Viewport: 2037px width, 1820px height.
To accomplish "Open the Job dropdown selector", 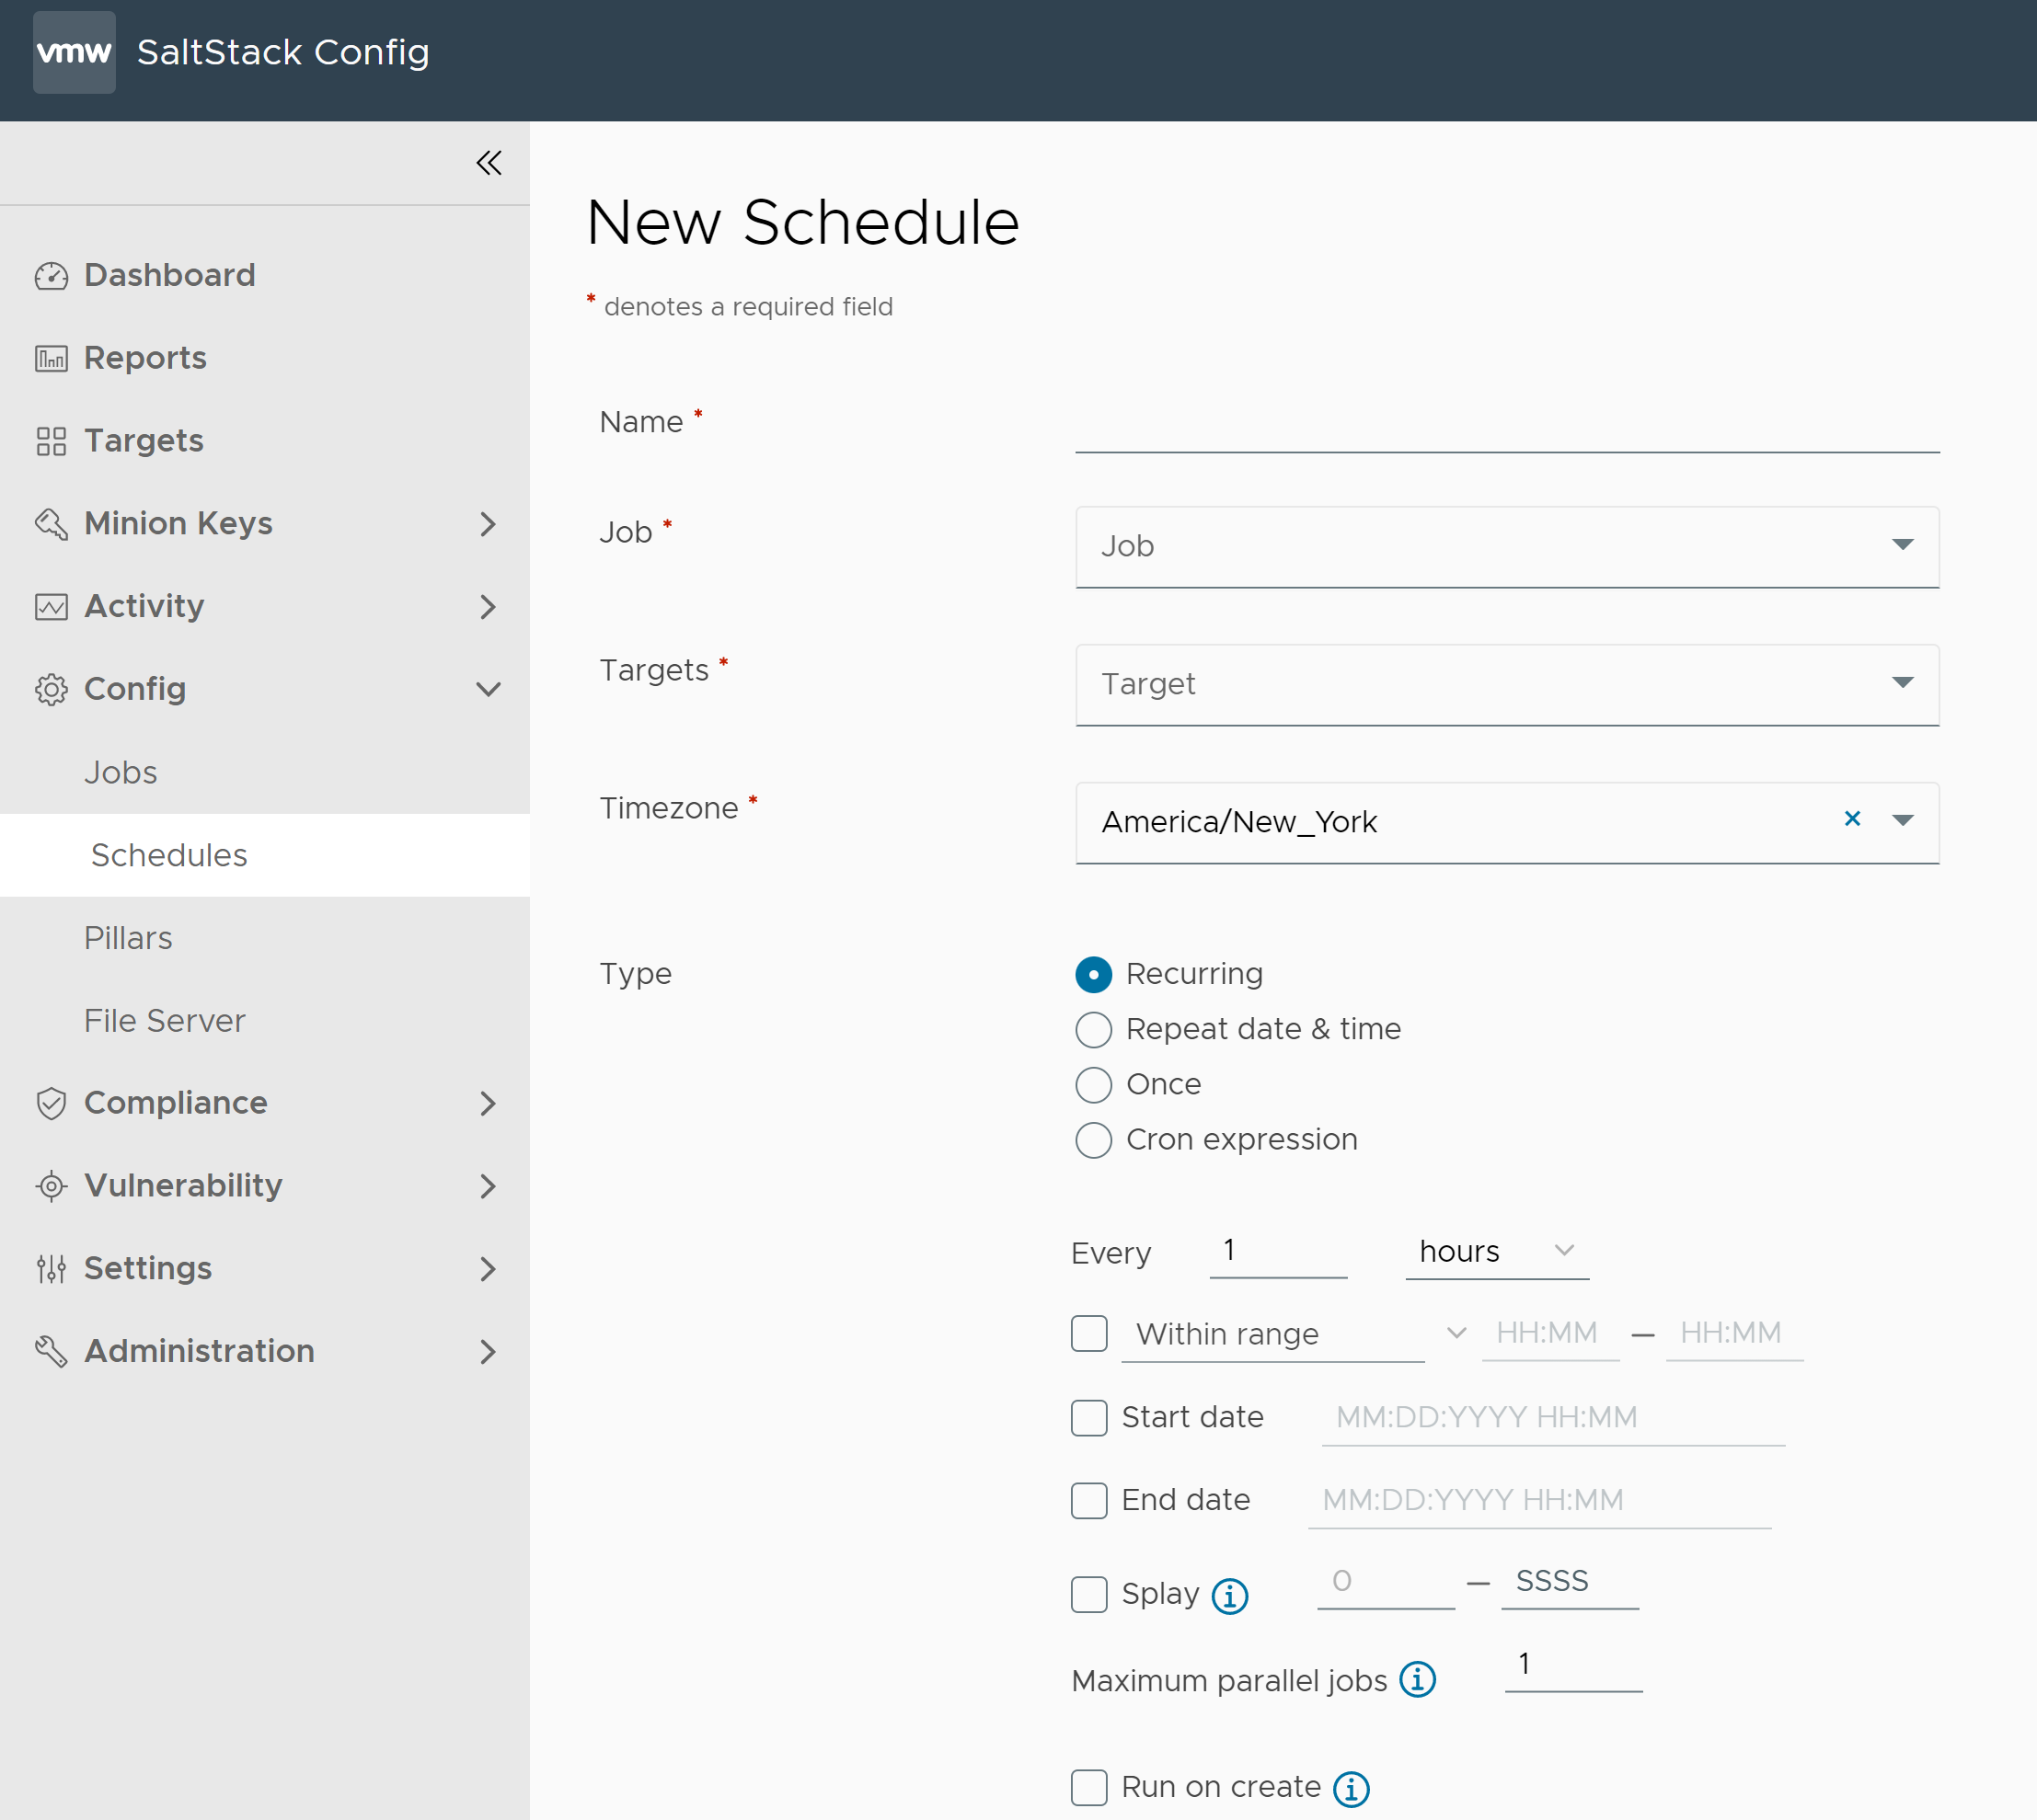I will [1506, 546].
